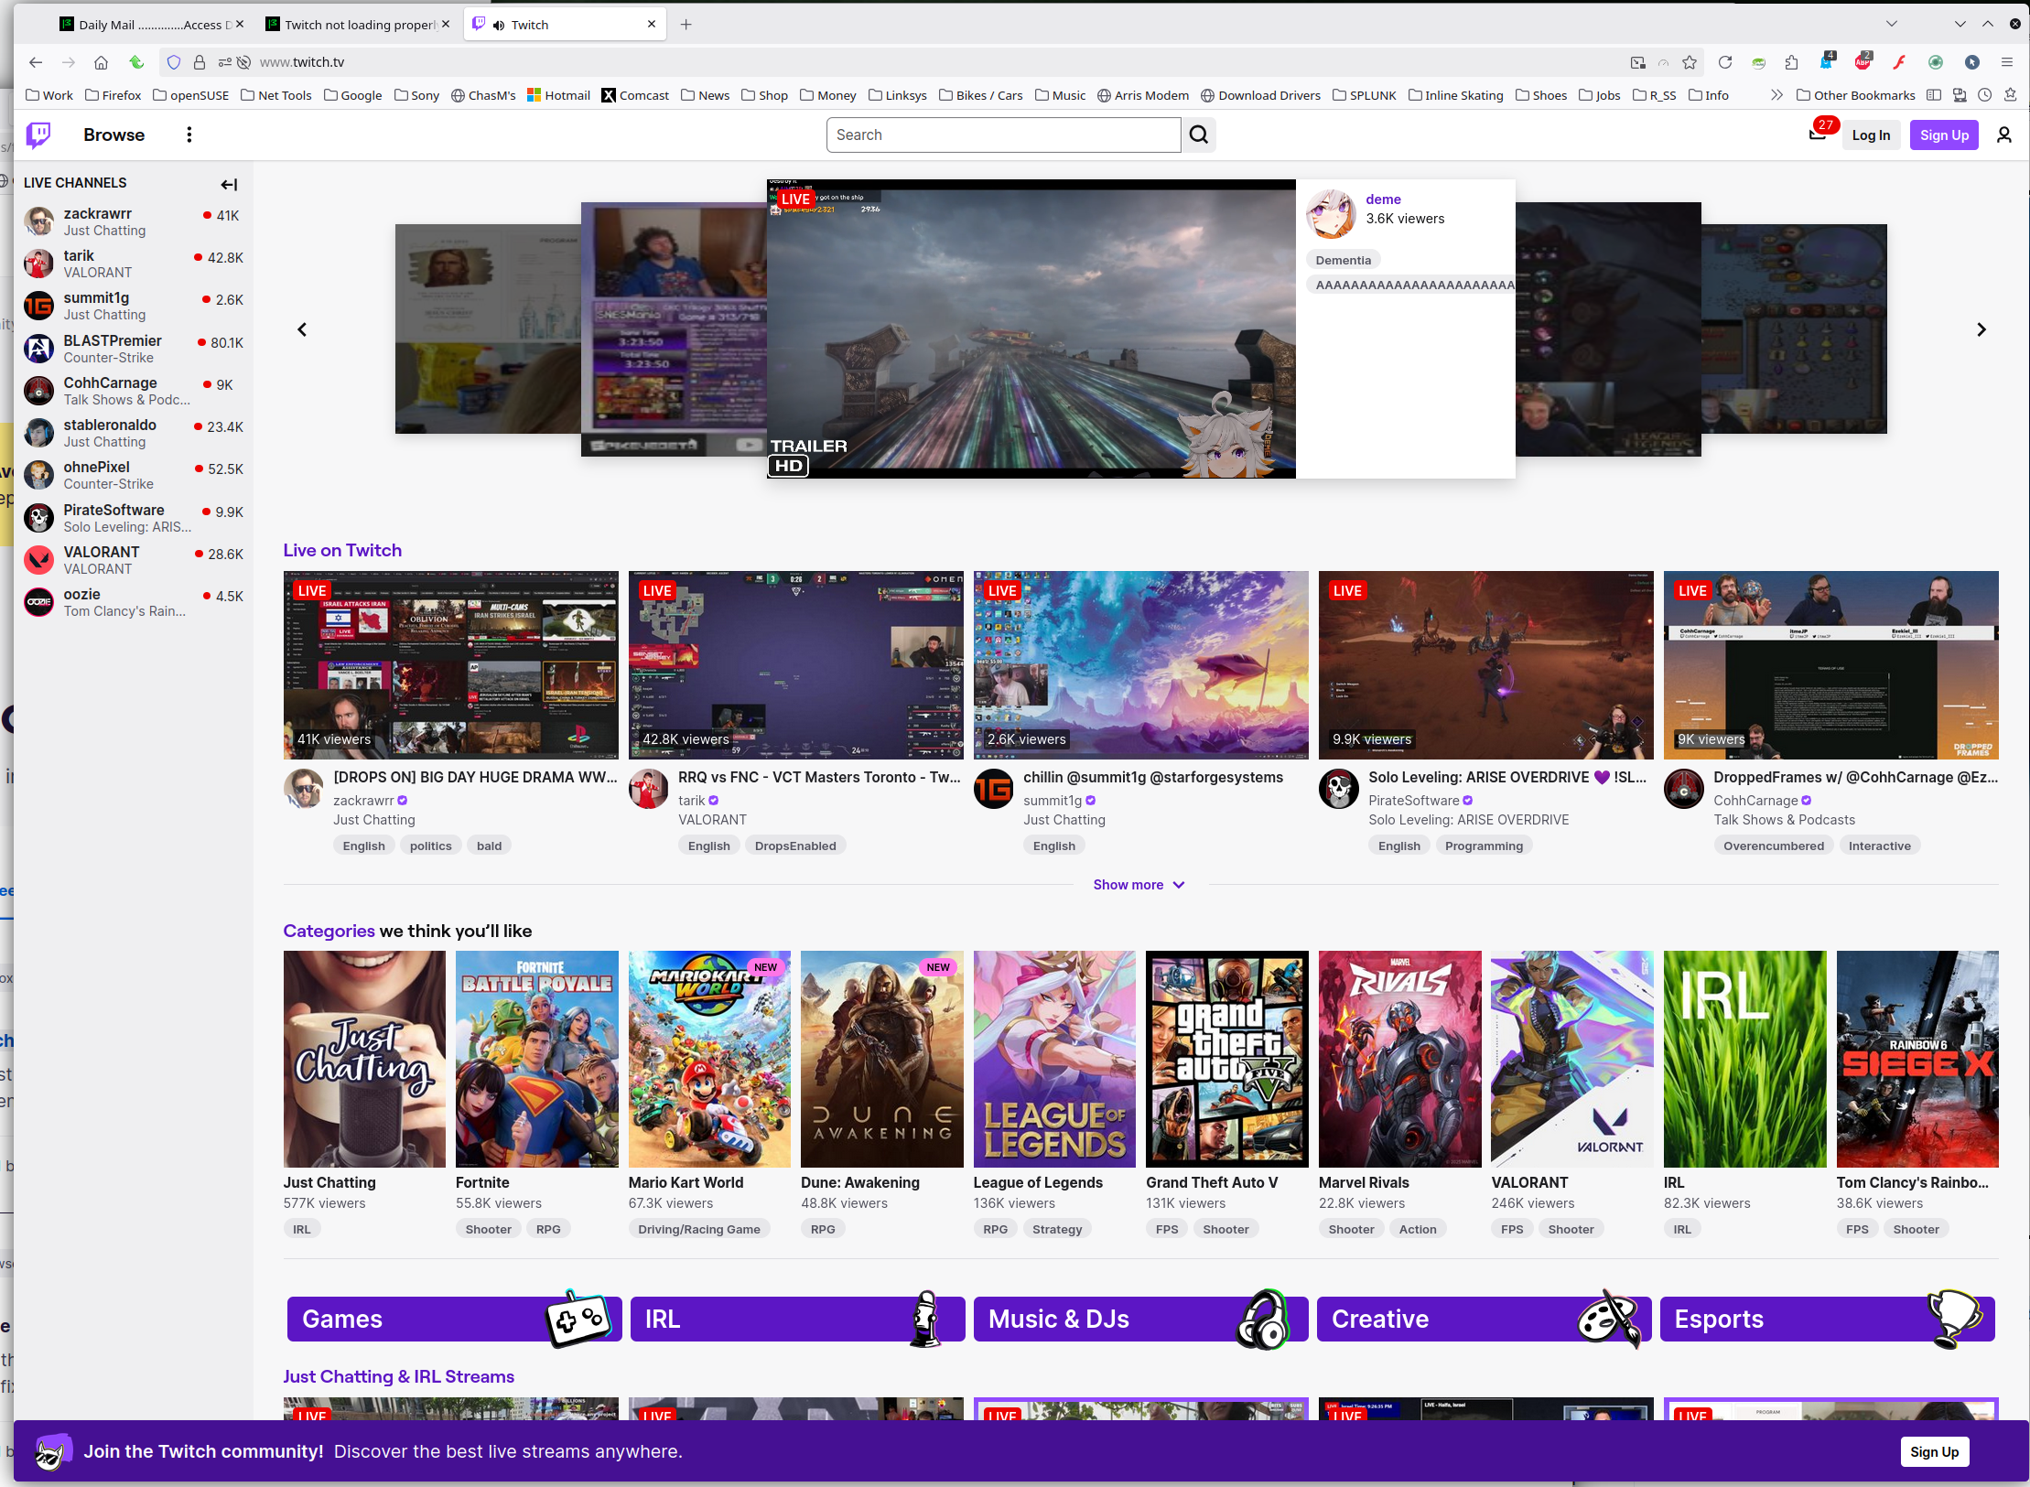Open the IRL category banner
The image size is (2030, 1487).
pyautogui.click(x=796, y=1319)
